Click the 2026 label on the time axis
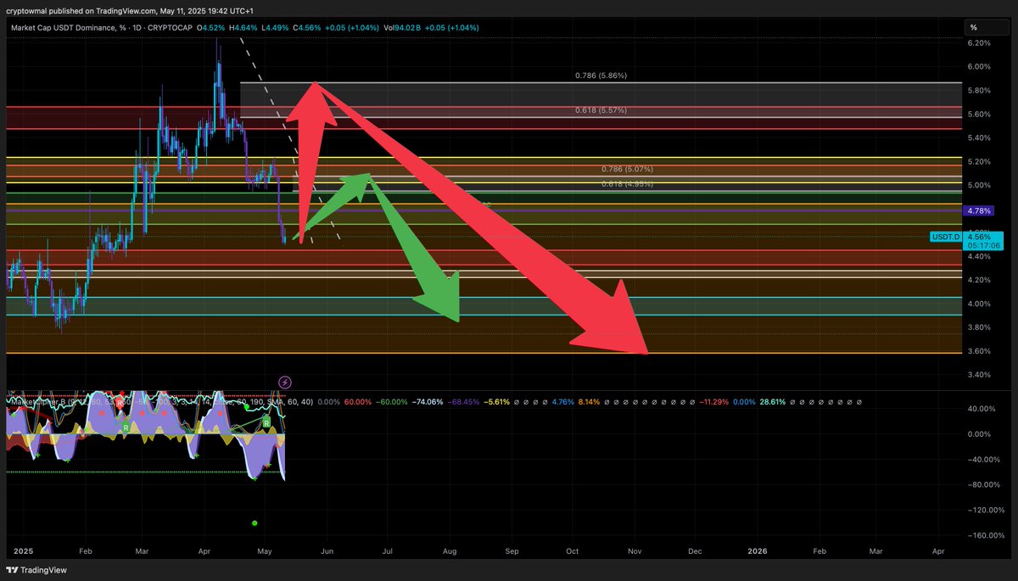1018x581 pixels. 758,551
